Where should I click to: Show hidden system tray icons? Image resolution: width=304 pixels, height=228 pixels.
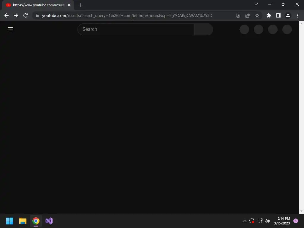click(x=245, y=221)
